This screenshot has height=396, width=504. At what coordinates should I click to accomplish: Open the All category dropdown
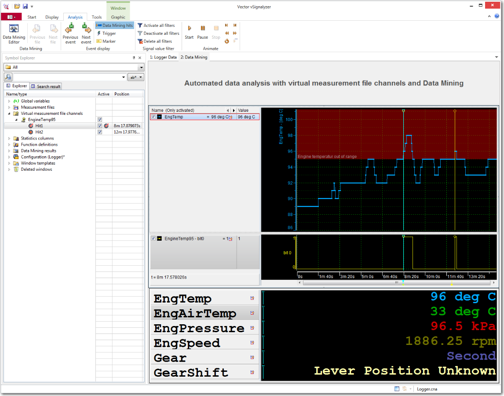pos(141,67)
